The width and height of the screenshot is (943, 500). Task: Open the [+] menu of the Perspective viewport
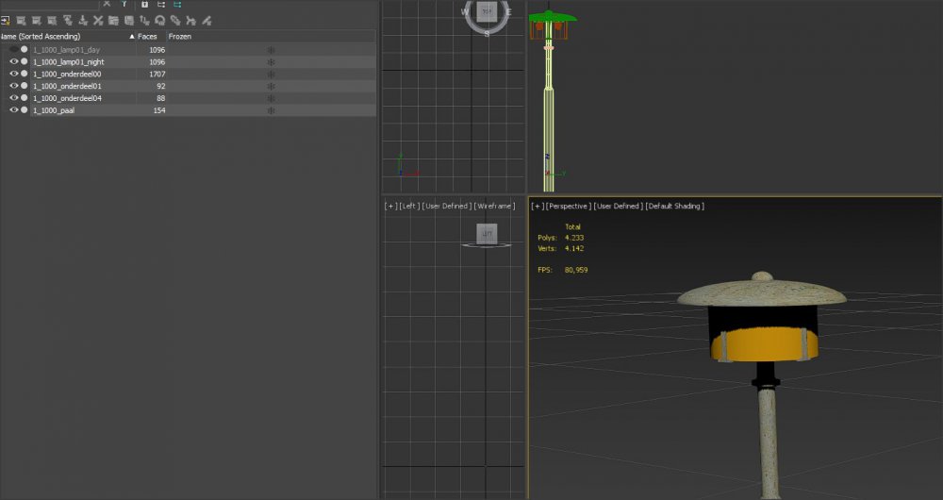(537, 206)
